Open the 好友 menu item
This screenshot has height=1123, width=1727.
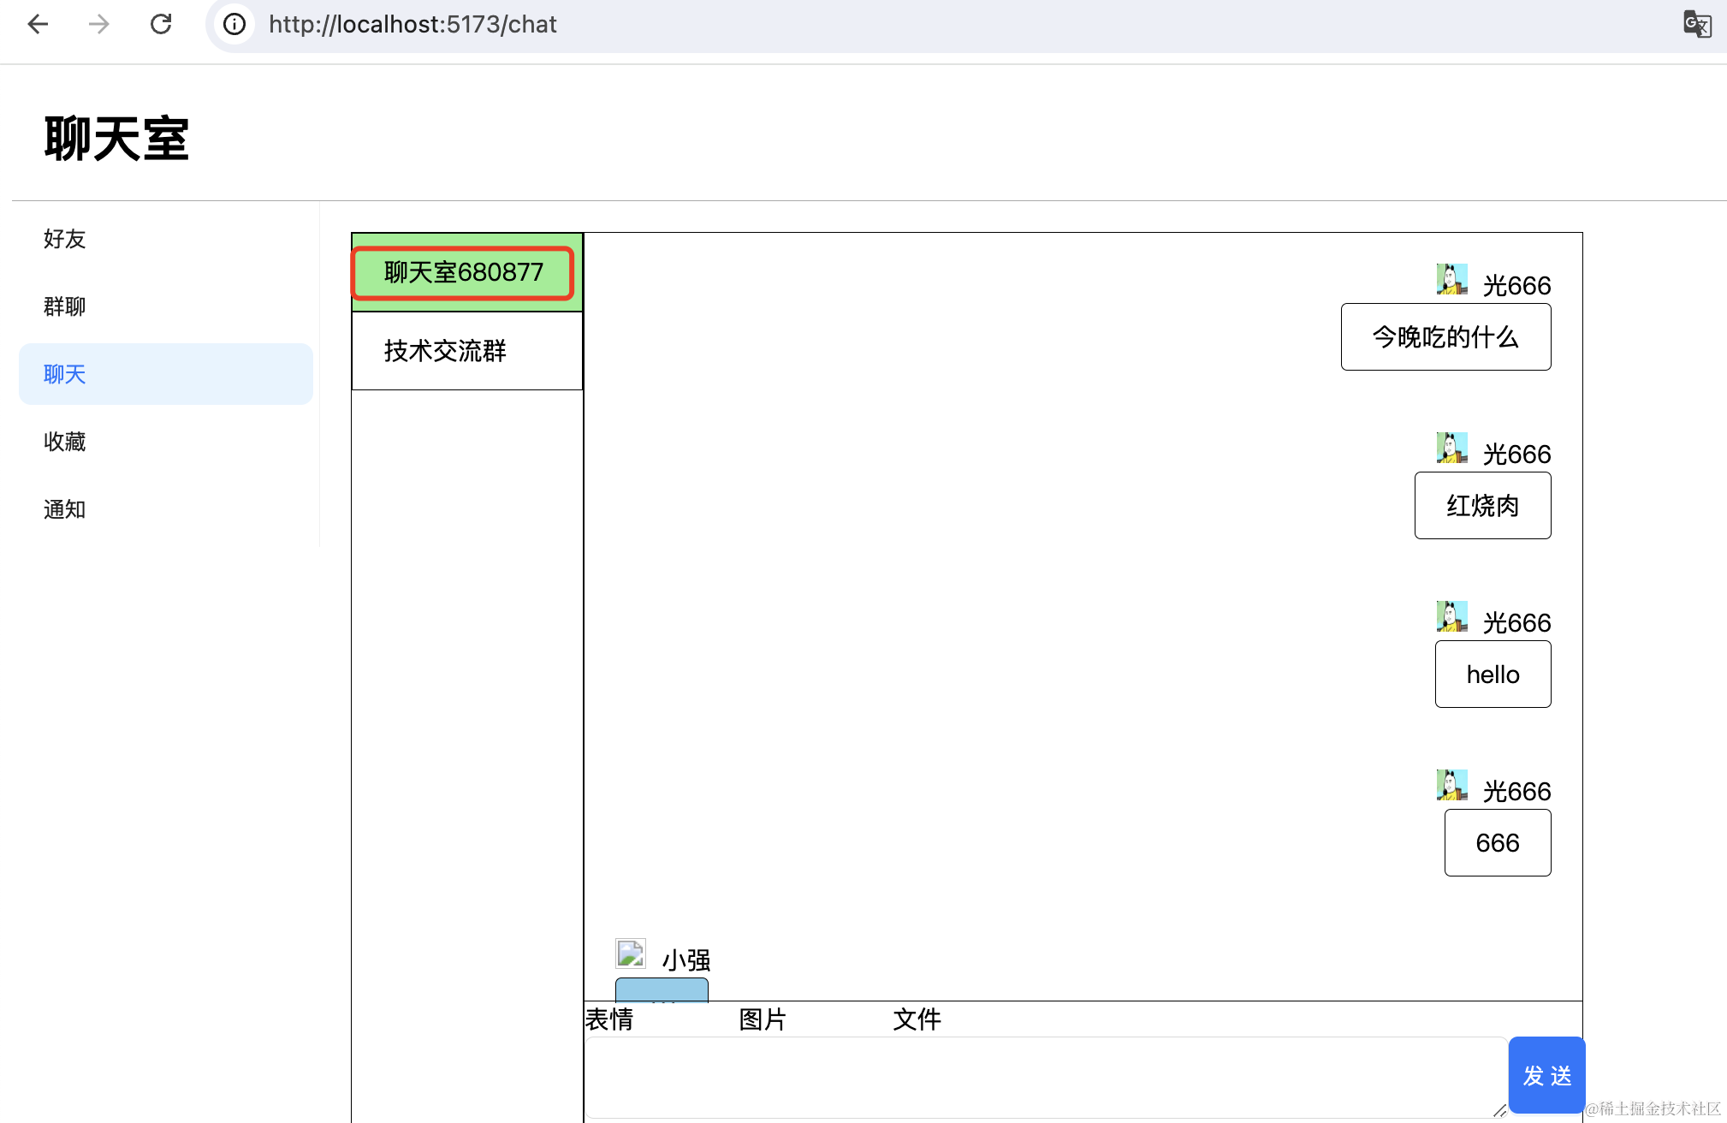click(65, 239)
